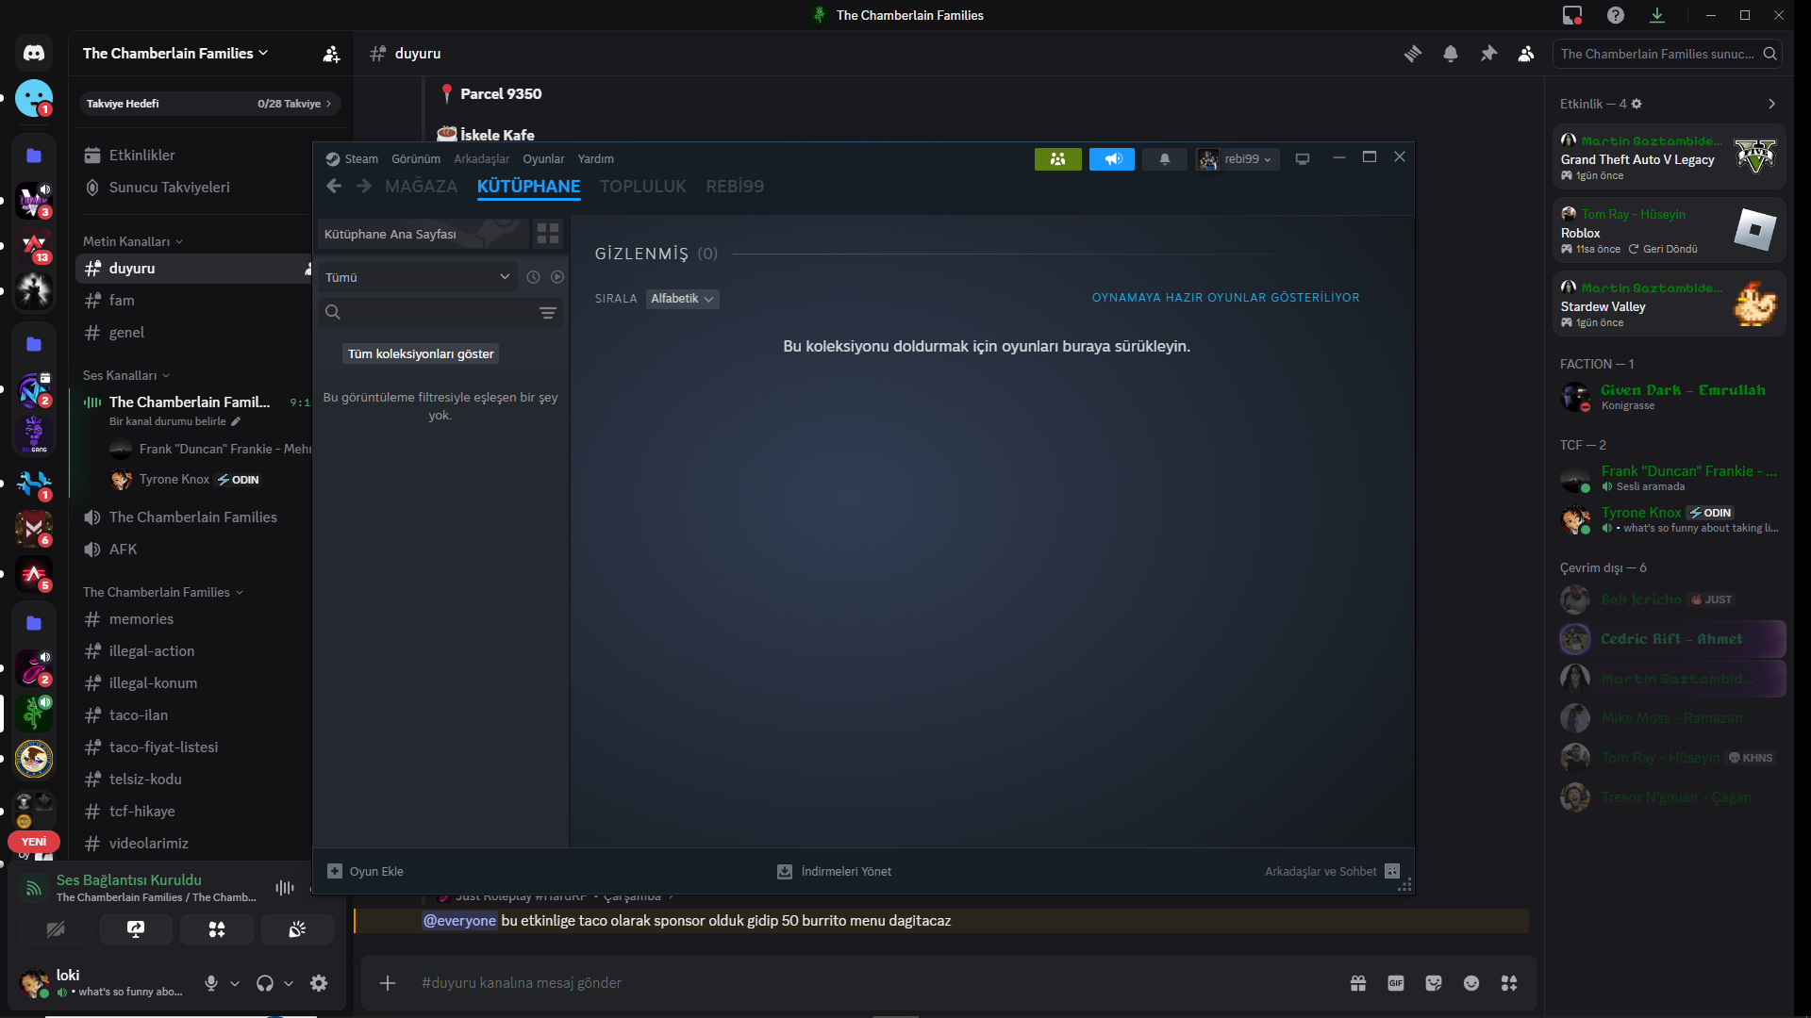Image resolution: width=1811 pixels, height=1018 pixels.
Task: Open Arkadaşlar ve Sohbet in Steam
Action: click(1332, 872)
